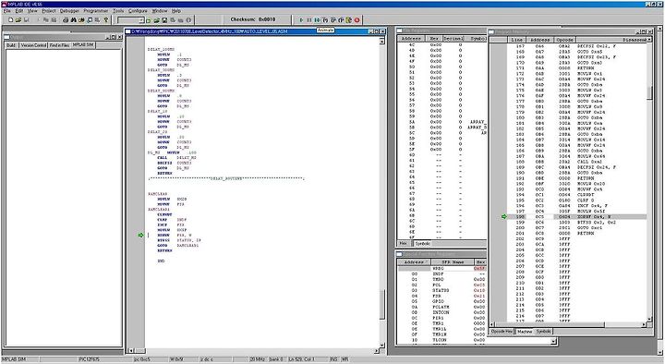The width and height of the screenshot is (665, 364).
Task: Click Program Memory horizontal scrollbar left arrow
Action: pyautogui.click(x=492, y=325)
